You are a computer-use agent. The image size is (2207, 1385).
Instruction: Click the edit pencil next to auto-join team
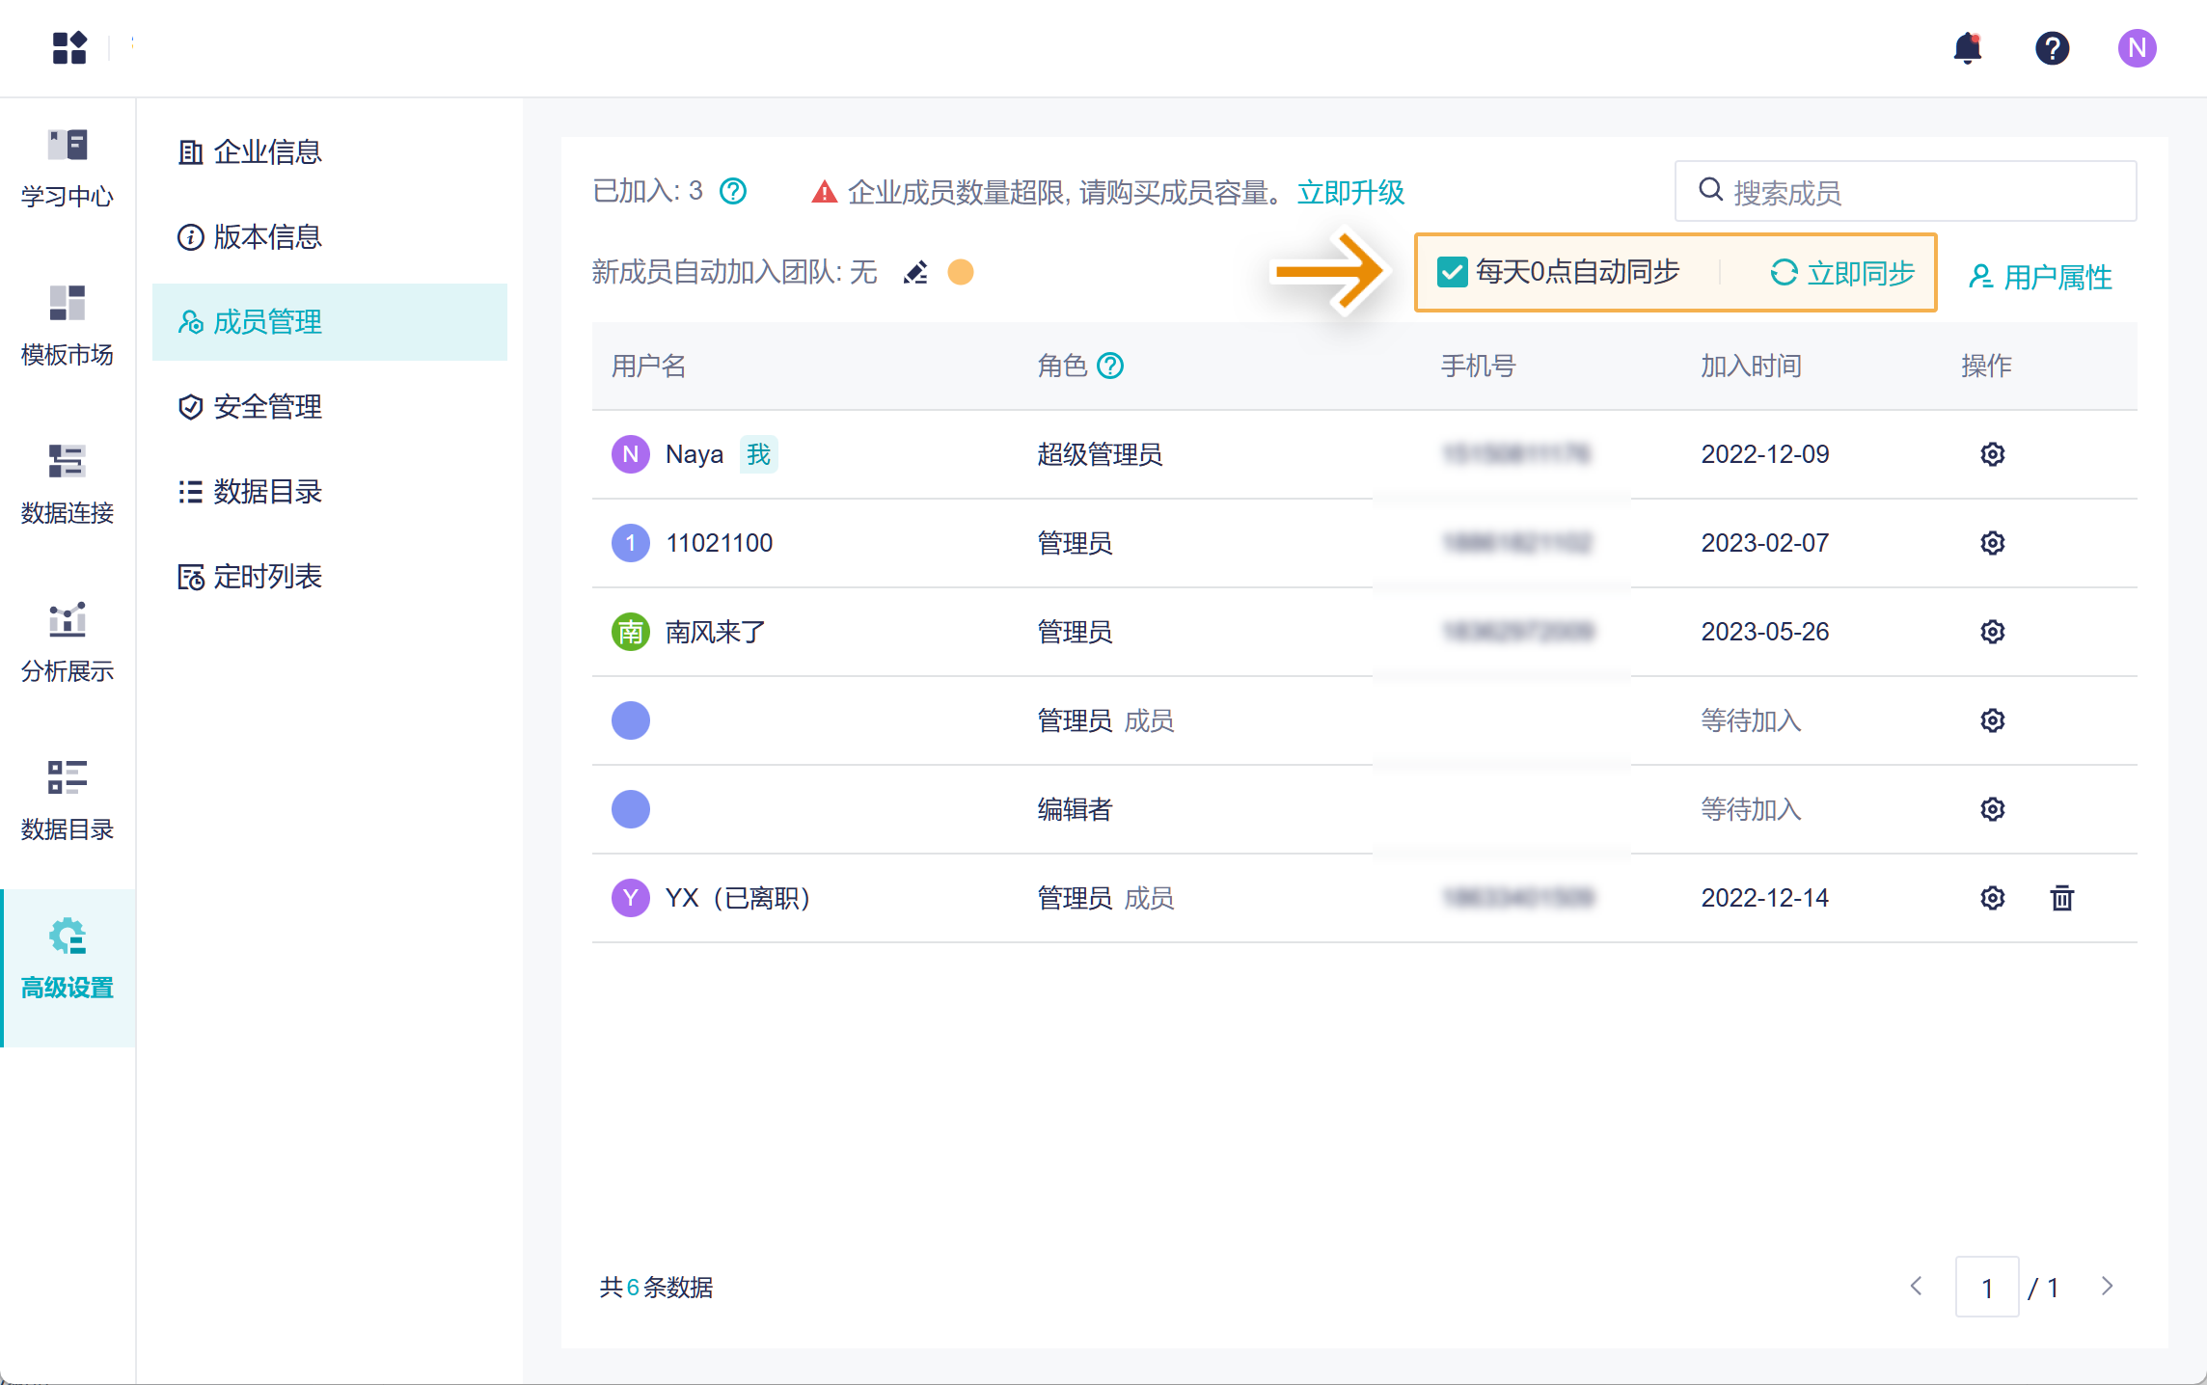(915, 273)
